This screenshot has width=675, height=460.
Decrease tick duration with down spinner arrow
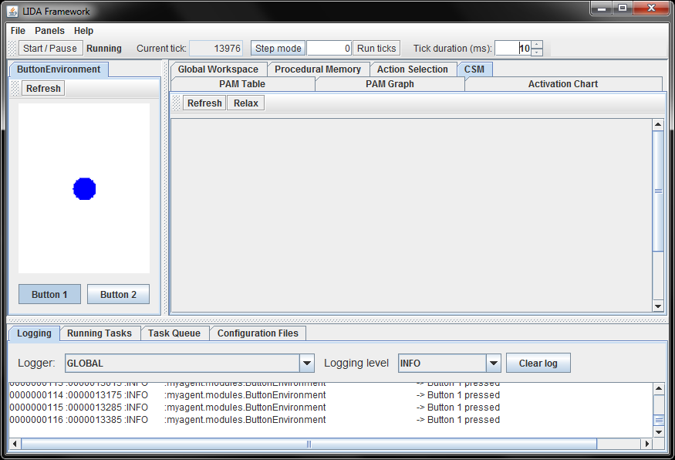(537, 52)
